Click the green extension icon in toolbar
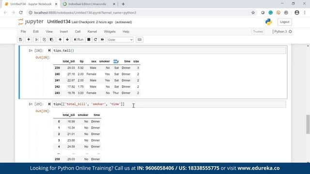The width and height of the screenshot is (310, 174). (x=270, y=13)
